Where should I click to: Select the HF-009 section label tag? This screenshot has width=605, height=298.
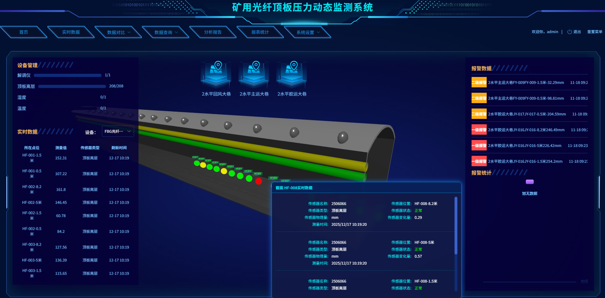point(258,174)
